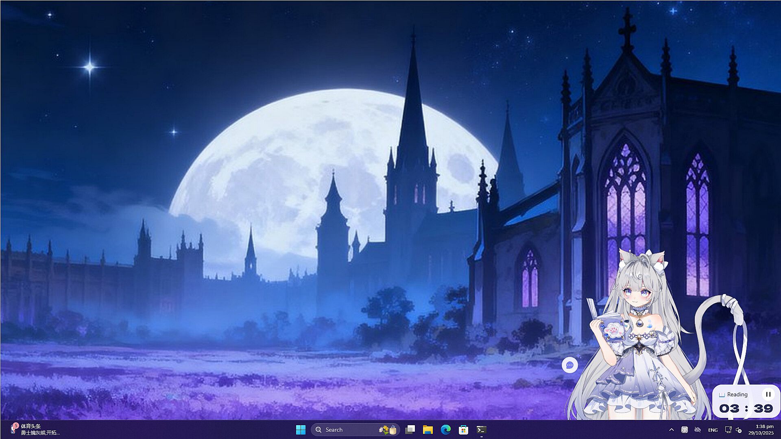The width and height of the screenshot is (781, 439).
Task: Open the sports headline news widget
Action: point(36,429)
